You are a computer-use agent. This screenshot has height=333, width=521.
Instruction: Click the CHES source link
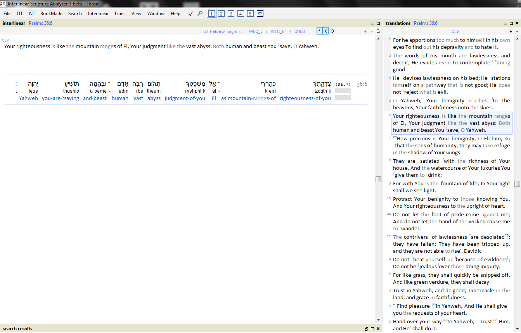pyautogui.click(x=299, y=32)
